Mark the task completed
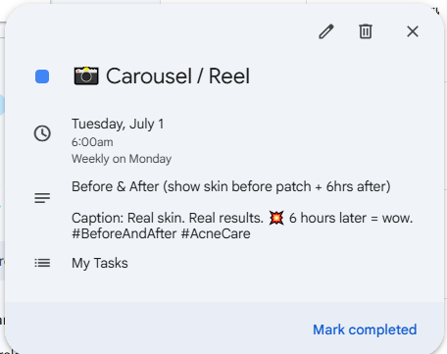447x354 pixels. 365,329
